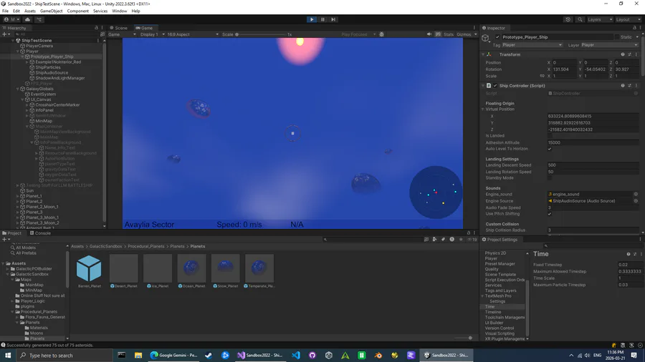Select Sun object in Hierarchy
This screenshot has height=362, width=645.
30,191
